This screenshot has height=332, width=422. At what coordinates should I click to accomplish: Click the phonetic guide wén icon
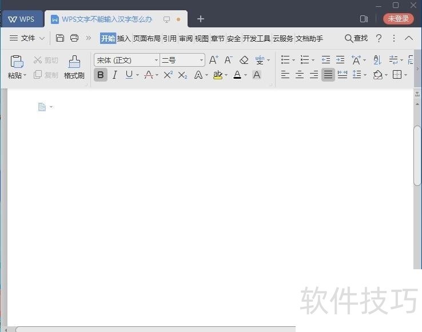point(260,60)
